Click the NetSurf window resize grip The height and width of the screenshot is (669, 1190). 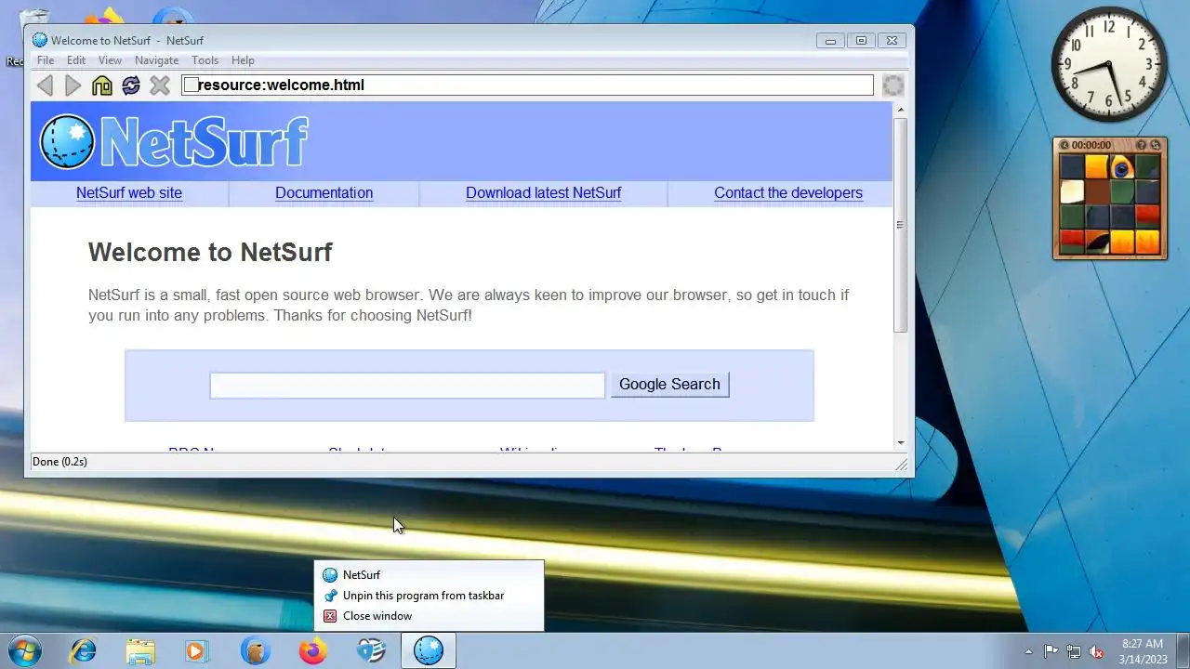tap(901, 464)
